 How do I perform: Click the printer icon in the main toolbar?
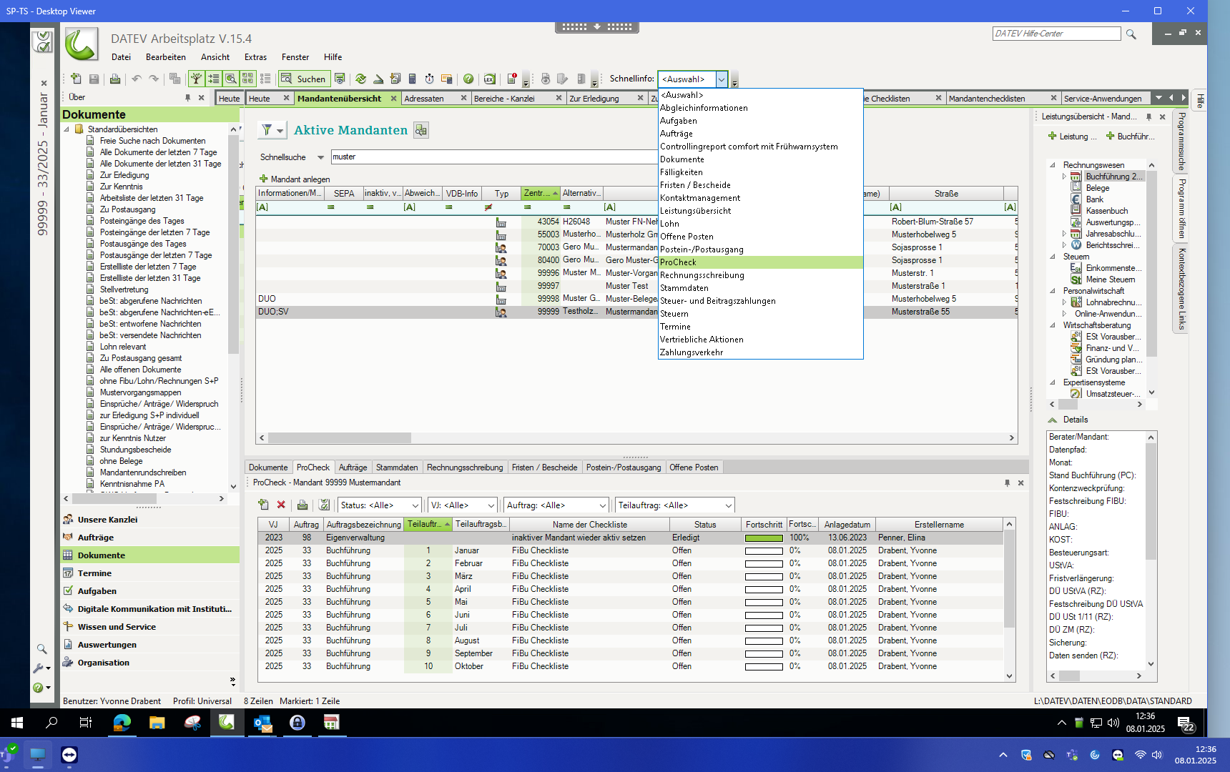coord(114,79)
